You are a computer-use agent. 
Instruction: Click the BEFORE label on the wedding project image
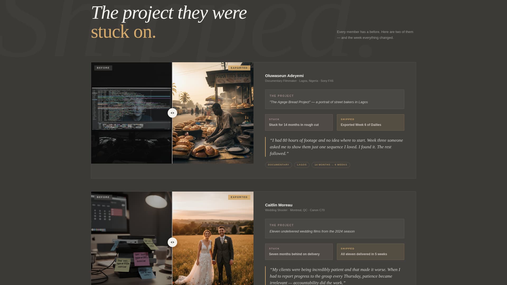click(x=103, y=197)
